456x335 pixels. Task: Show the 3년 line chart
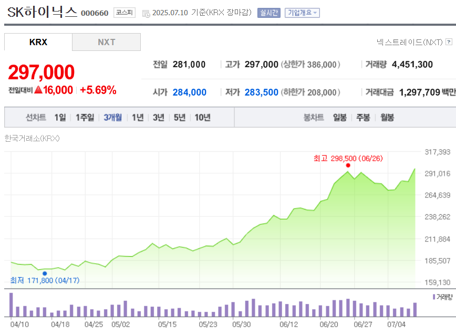pos(159,118)
